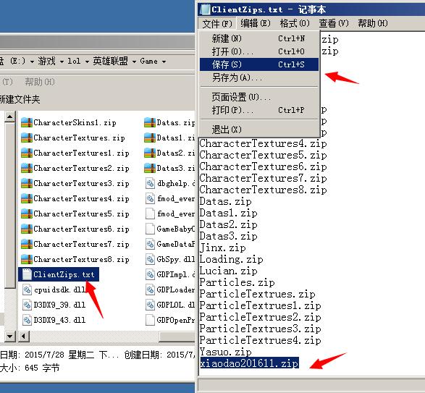
Task: Click the GDPLOL file icon
Action: 150,305
